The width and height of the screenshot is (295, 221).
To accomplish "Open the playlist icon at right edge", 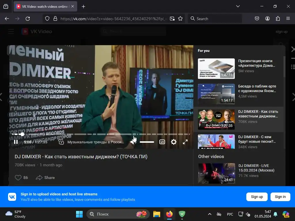I will pos(293,66).
